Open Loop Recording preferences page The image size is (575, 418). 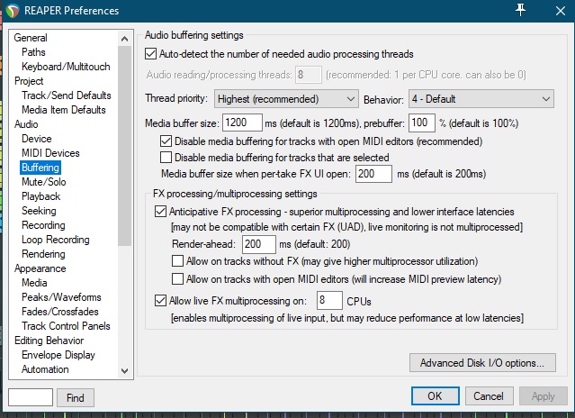pyautogui.click(x=56, y=240)
